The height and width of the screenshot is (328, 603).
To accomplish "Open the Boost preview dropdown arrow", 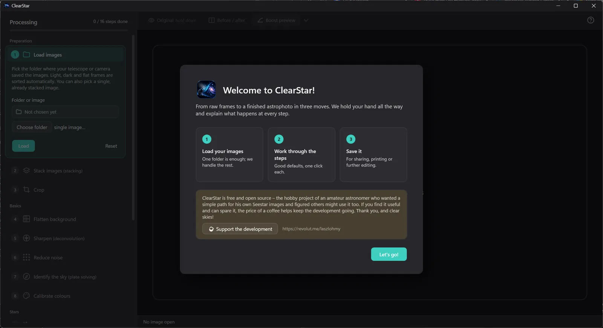I will click(x=306, y=20).
